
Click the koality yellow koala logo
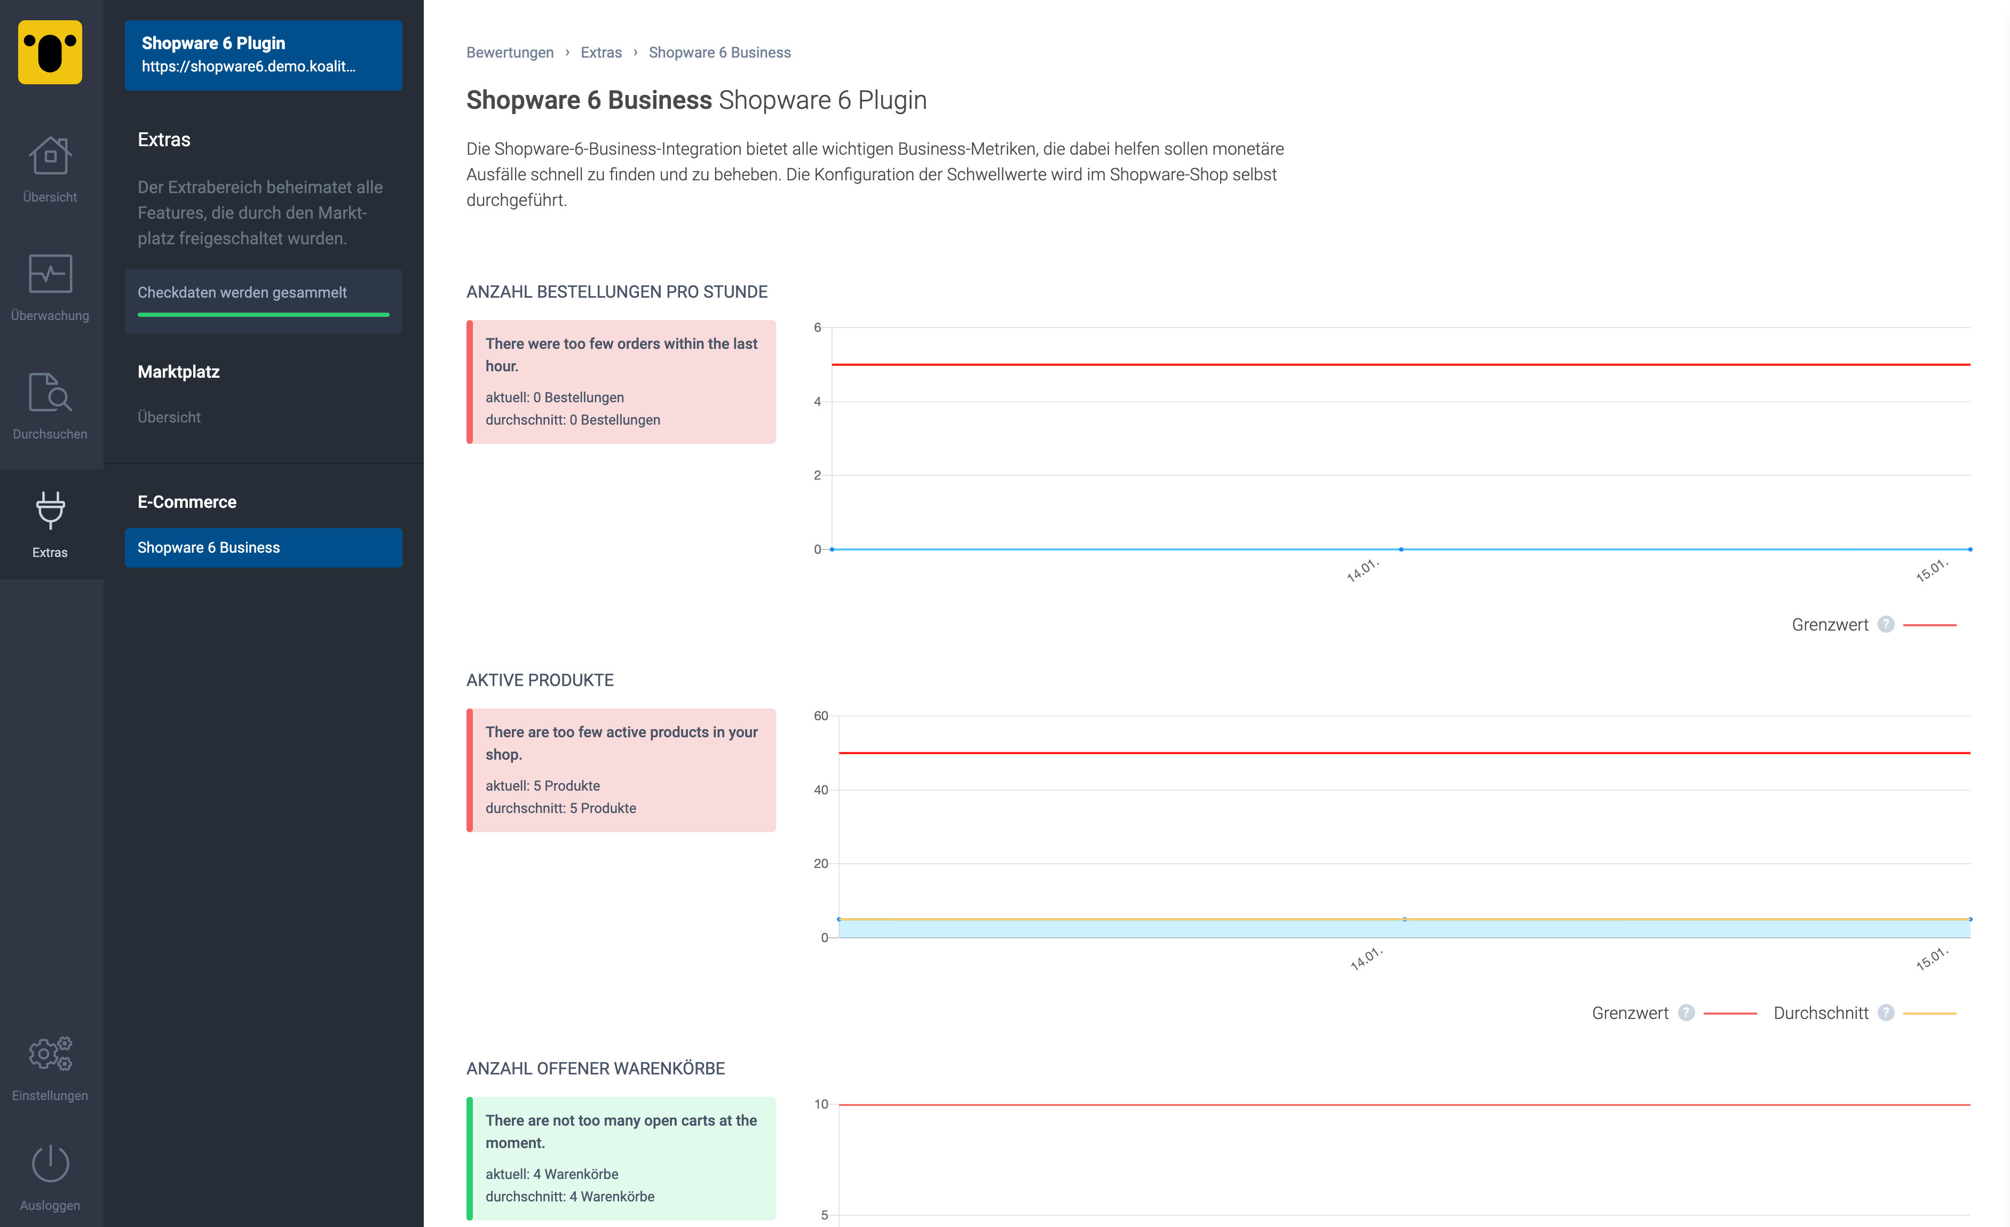click(x=50, y=52)
